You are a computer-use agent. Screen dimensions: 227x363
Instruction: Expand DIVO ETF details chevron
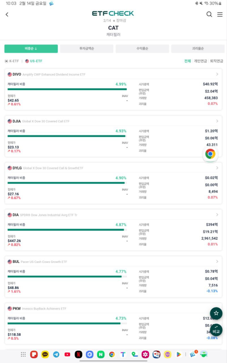(x=217, y=74)
